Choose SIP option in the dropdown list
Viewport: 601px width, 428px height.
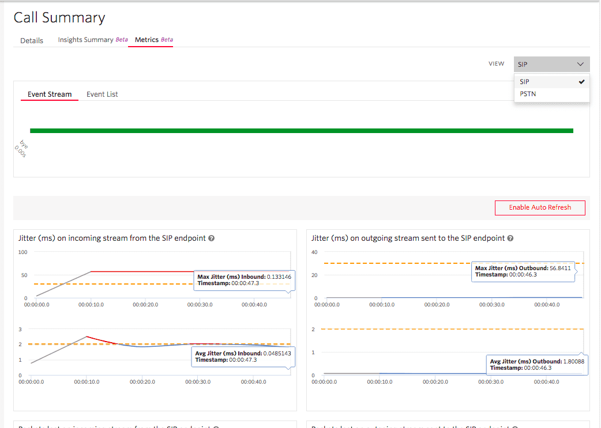click(x=525, y=82)
